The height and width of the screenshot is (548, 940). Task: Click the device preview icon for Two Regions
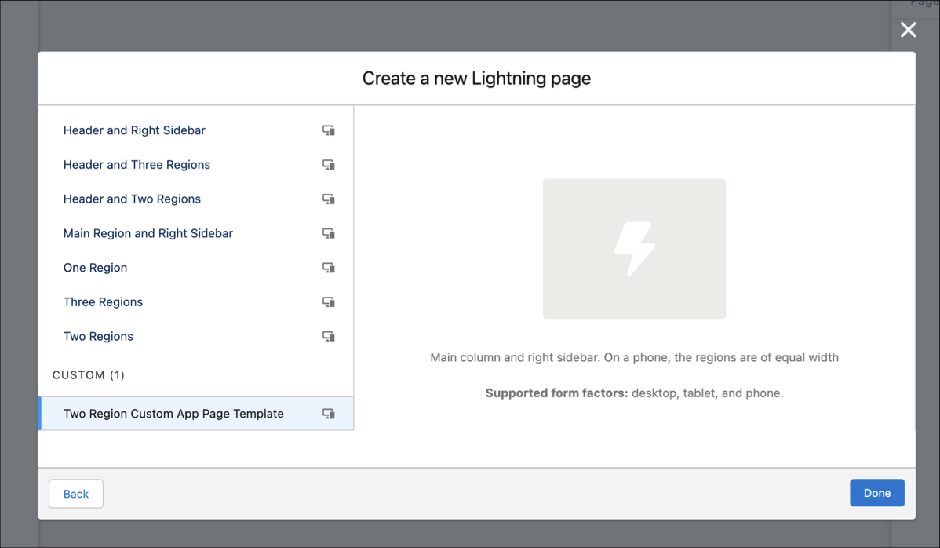pyautogui.click(x=329, y=336)
